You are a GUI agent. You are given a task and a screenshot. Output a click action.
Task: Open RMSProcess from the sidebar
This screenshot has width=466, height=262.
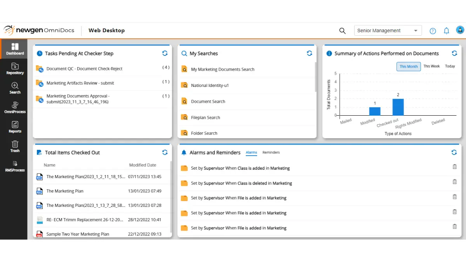[15, 166]
